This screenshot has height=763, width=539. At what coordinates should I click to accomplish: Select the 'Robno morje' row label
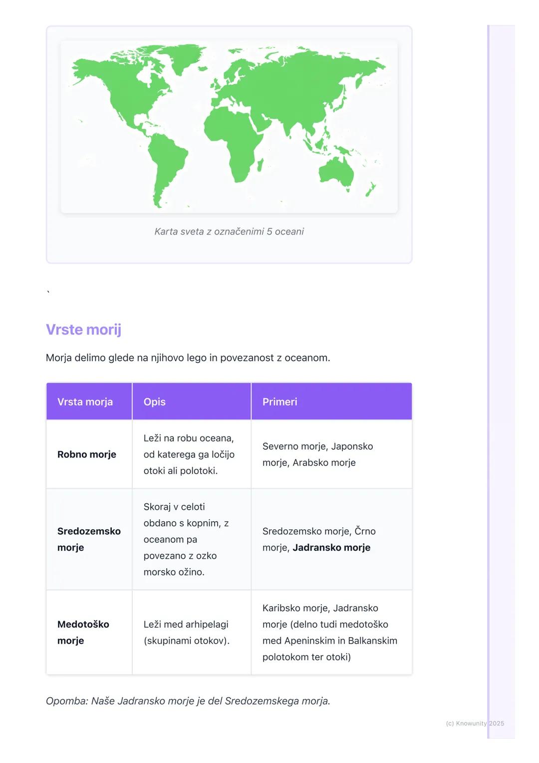(87, 454)
